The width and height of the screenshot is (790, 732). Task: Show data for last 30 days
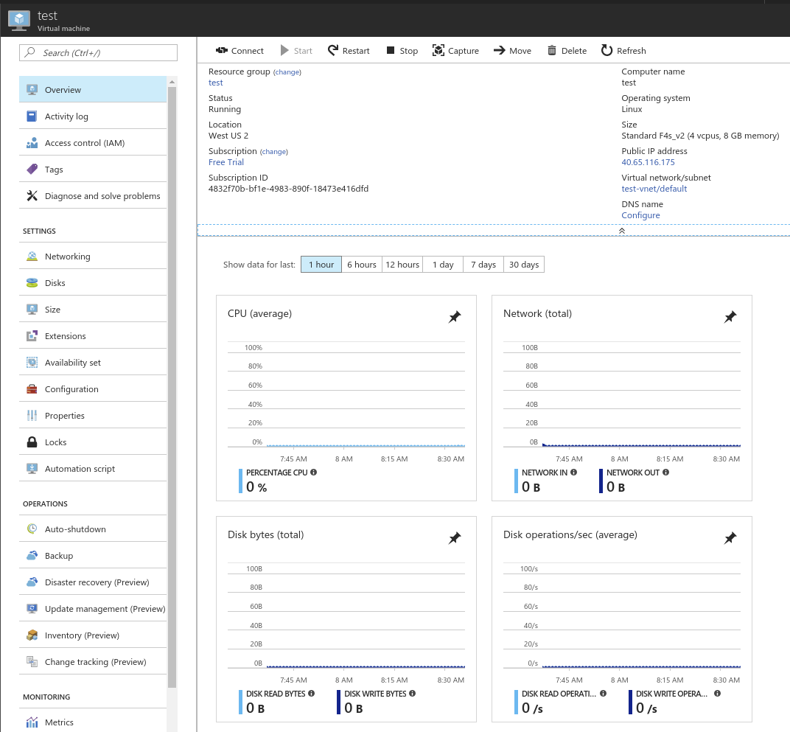coord(523,264)
